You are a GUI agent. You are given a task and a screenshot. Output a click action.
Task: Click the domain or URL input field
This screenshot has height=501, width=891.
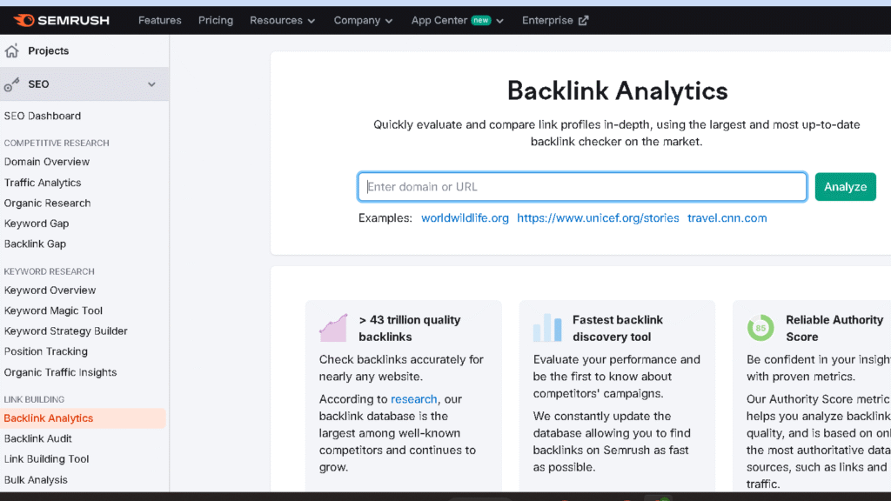point(581,186)
